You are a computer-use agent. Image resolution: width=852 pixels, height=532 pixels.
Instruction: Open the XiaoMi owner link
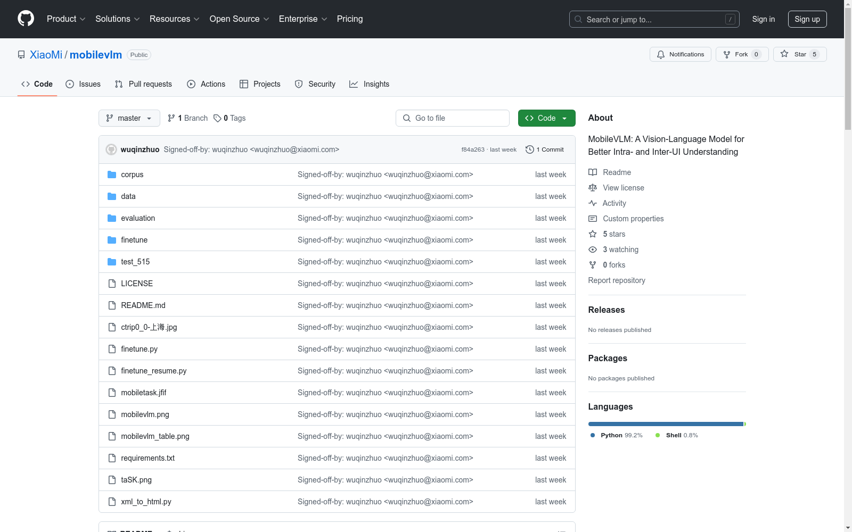(46, 55)
